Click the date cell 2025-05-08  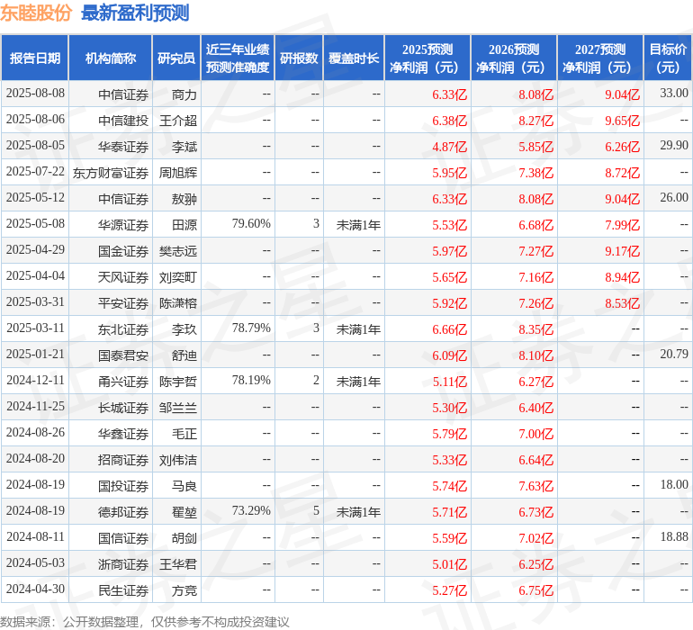tap(35, 224)
